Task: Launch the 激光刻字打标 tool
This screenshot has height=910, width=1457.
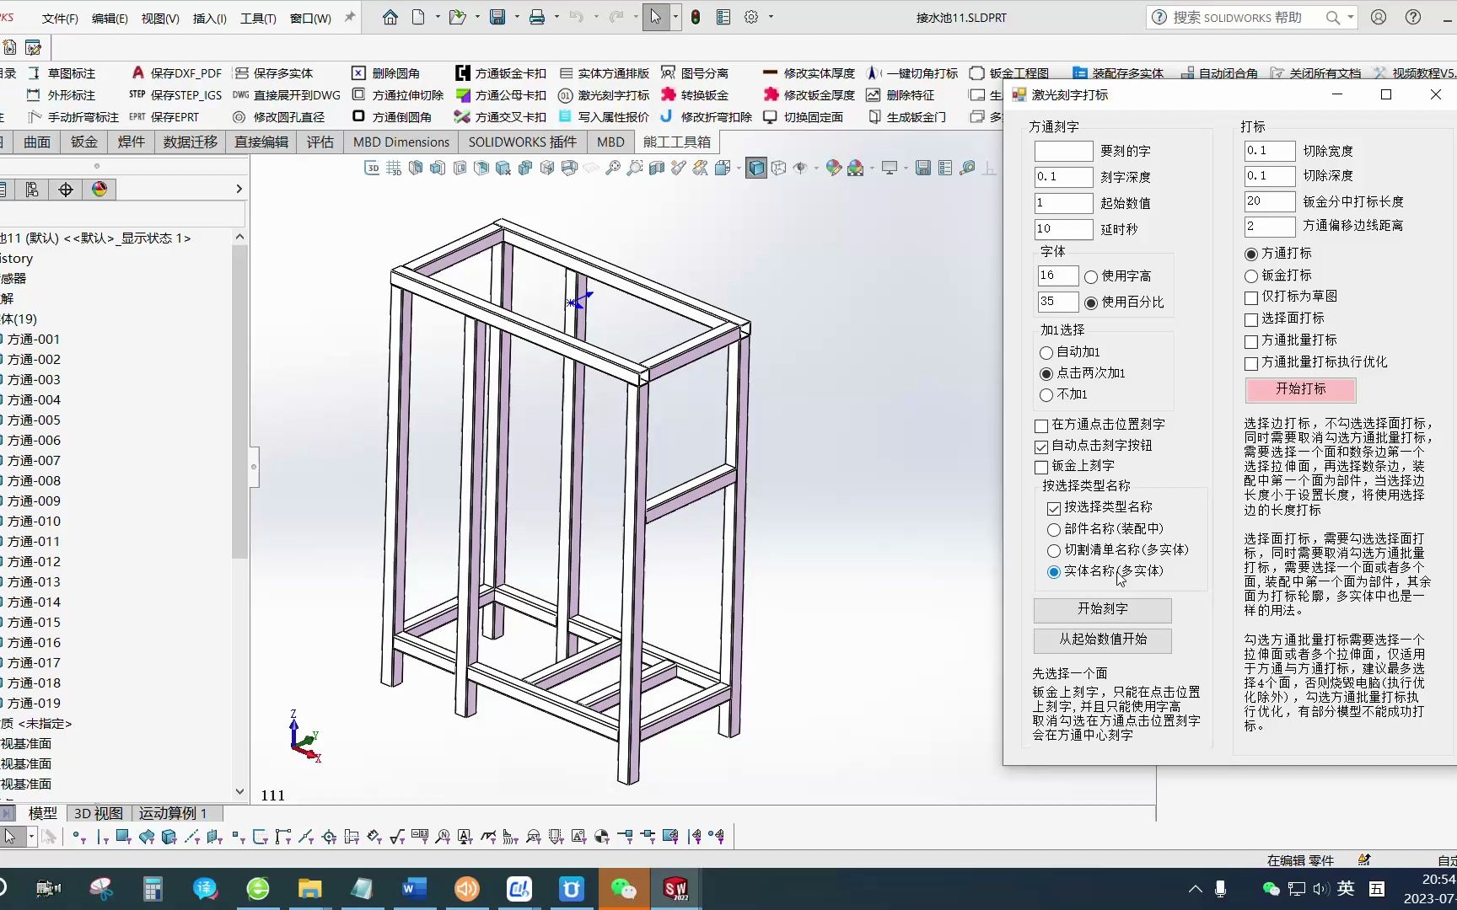Action: 603,94
